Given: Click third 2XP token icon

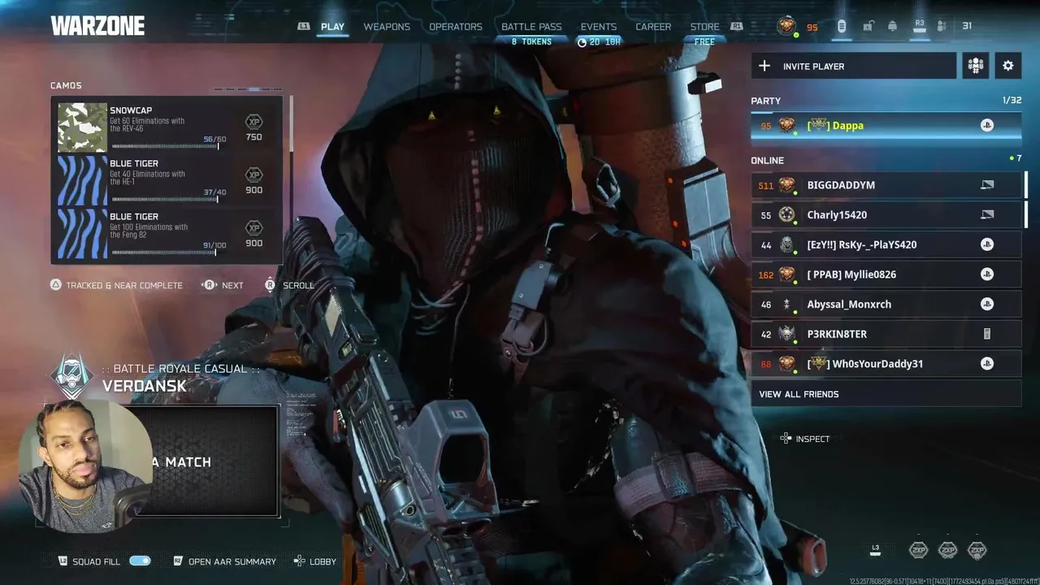Looking at the screenshot, I should [977, 550].
